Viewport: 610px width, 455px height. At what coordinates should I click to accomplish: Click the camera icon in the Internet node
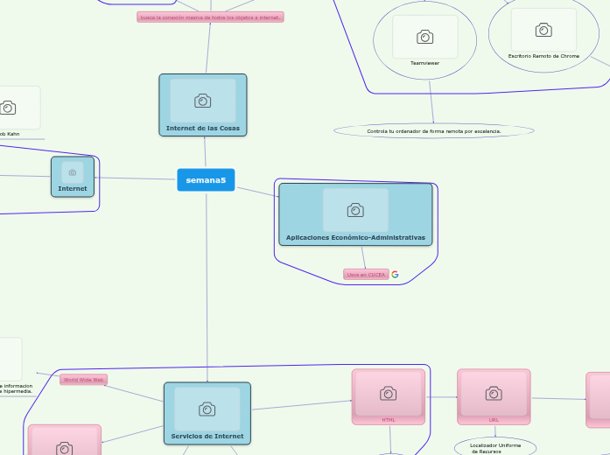73,172
